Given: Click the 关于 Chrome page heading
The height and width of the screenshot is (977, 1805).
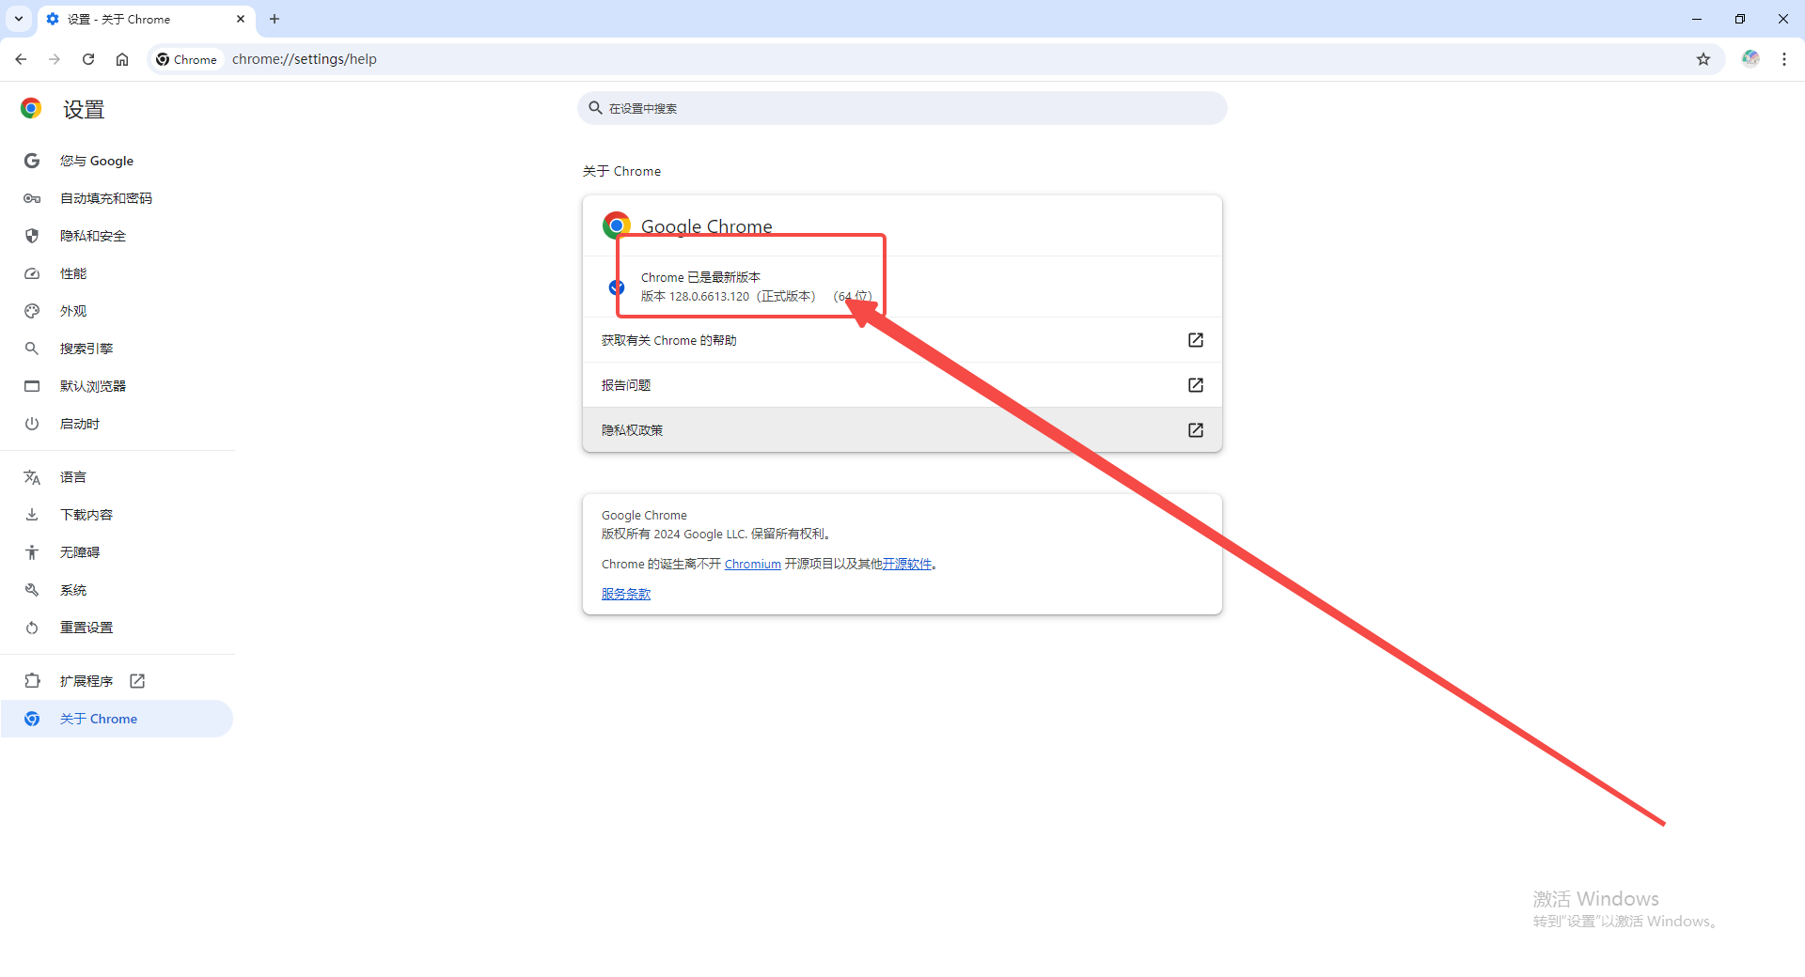Looking at the screenshot, I should pos(622,171).
